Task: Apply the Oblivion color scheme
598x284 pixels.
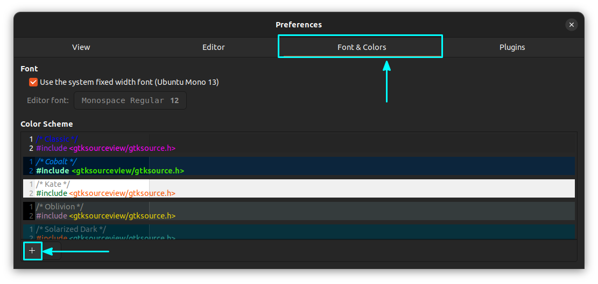Action: (299, 211)
